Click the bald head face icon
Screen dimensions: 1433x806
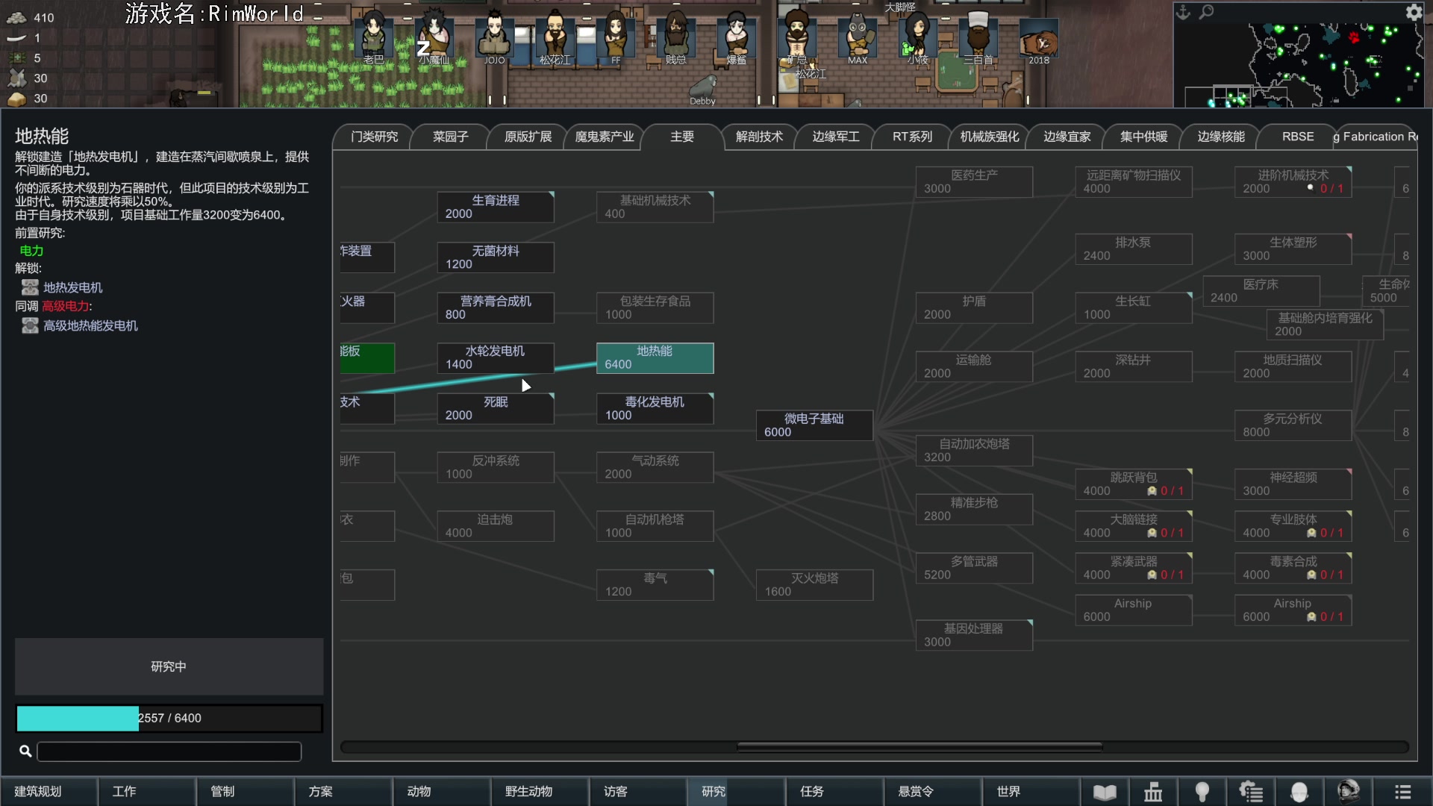(1299, 792)
